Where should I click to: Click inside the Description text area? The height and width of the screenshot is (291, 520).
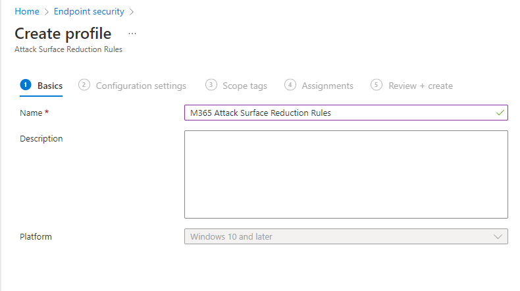click(346, 174)
